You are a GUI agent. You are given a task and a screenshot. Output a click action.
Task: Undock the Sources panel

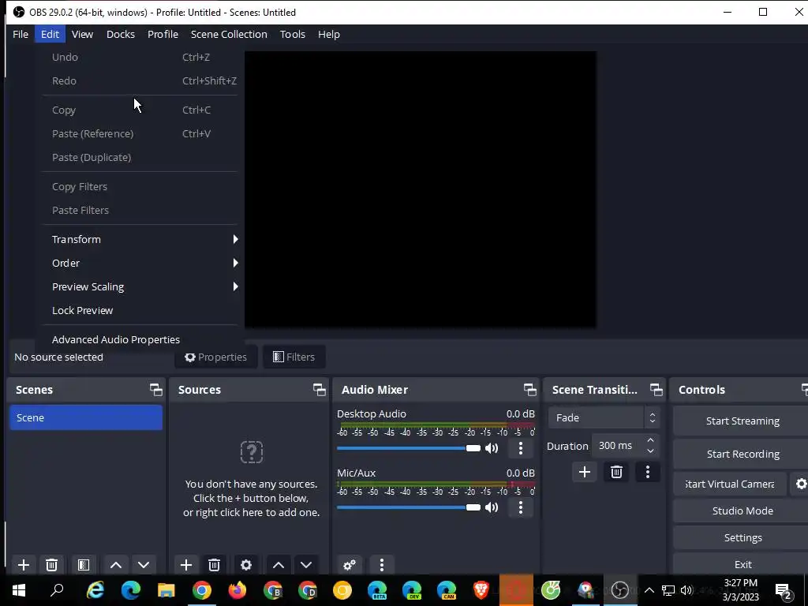[x=319, y=390]
